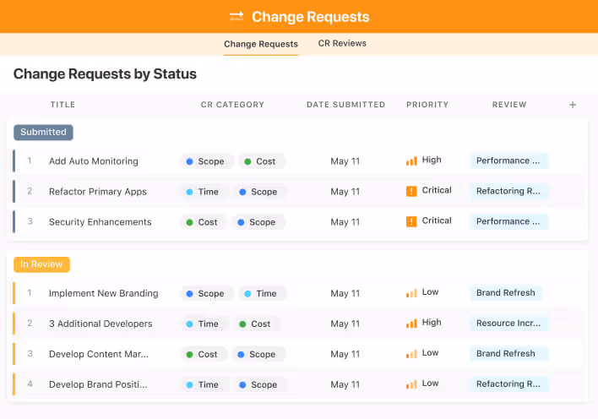Click High priority icon for 3 Additional Developers
This screenshot has height=419, width=598.
(x=411, y=324)
